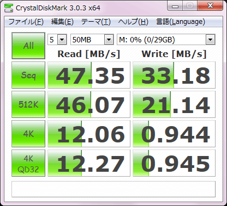Open the test count dropdown showing 5
The width and height of the screenshot is (227, 206).
coord(57,40)
